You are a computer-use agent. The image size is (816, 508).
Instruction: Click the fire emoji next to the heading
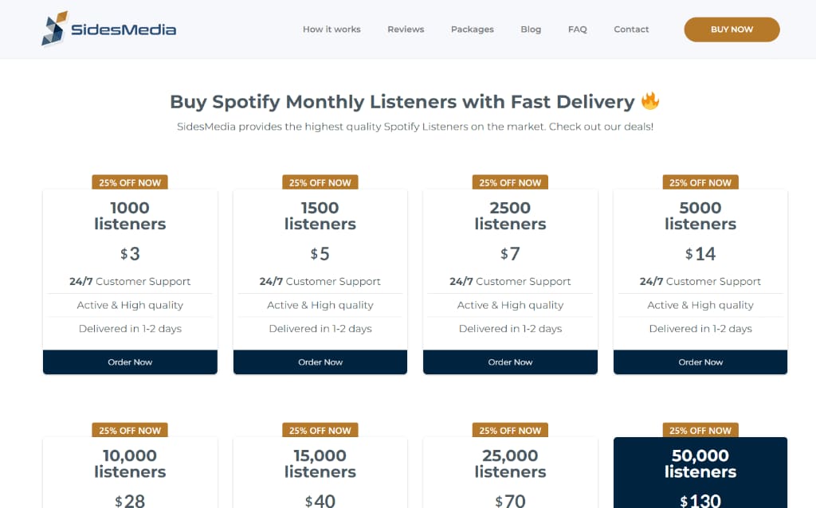point(650,101)
